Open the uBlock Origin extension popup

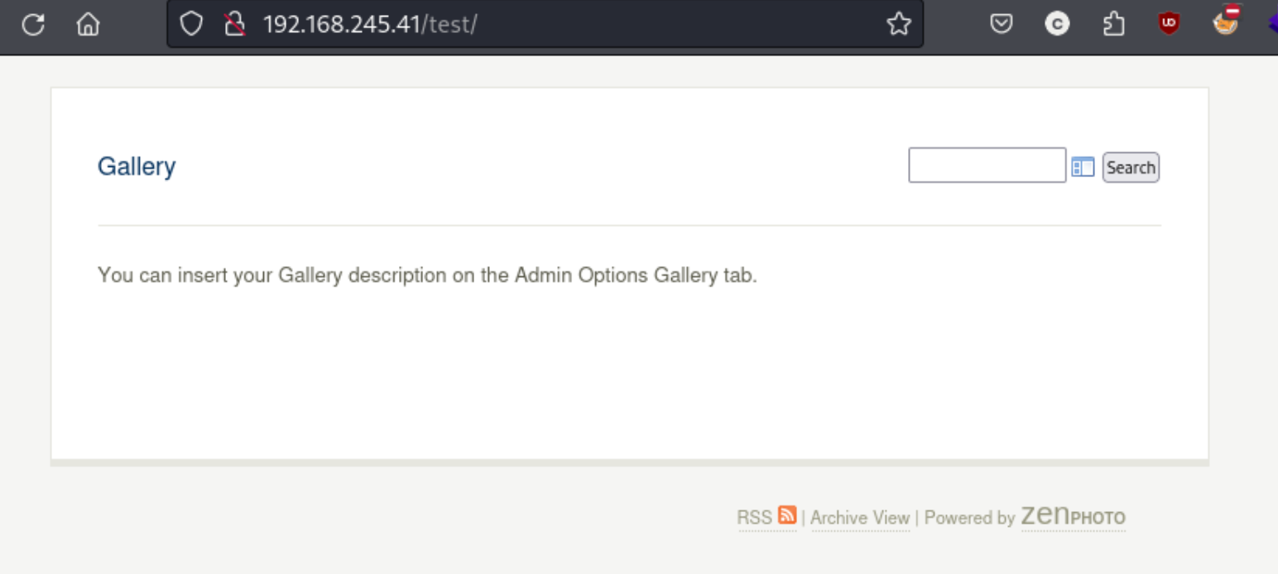(1169, 25)
